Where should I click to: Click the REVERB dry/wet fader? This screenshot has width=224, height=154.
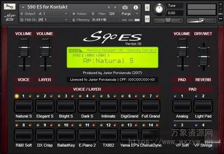click(204, 57)
